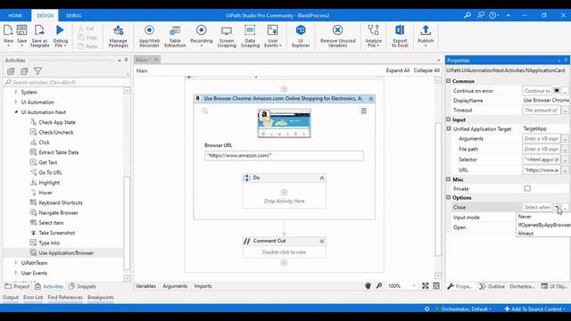The image size is (571, 321).
Task: Open the Error List panel
Action: pyautogui.click(x=33, y=297)
